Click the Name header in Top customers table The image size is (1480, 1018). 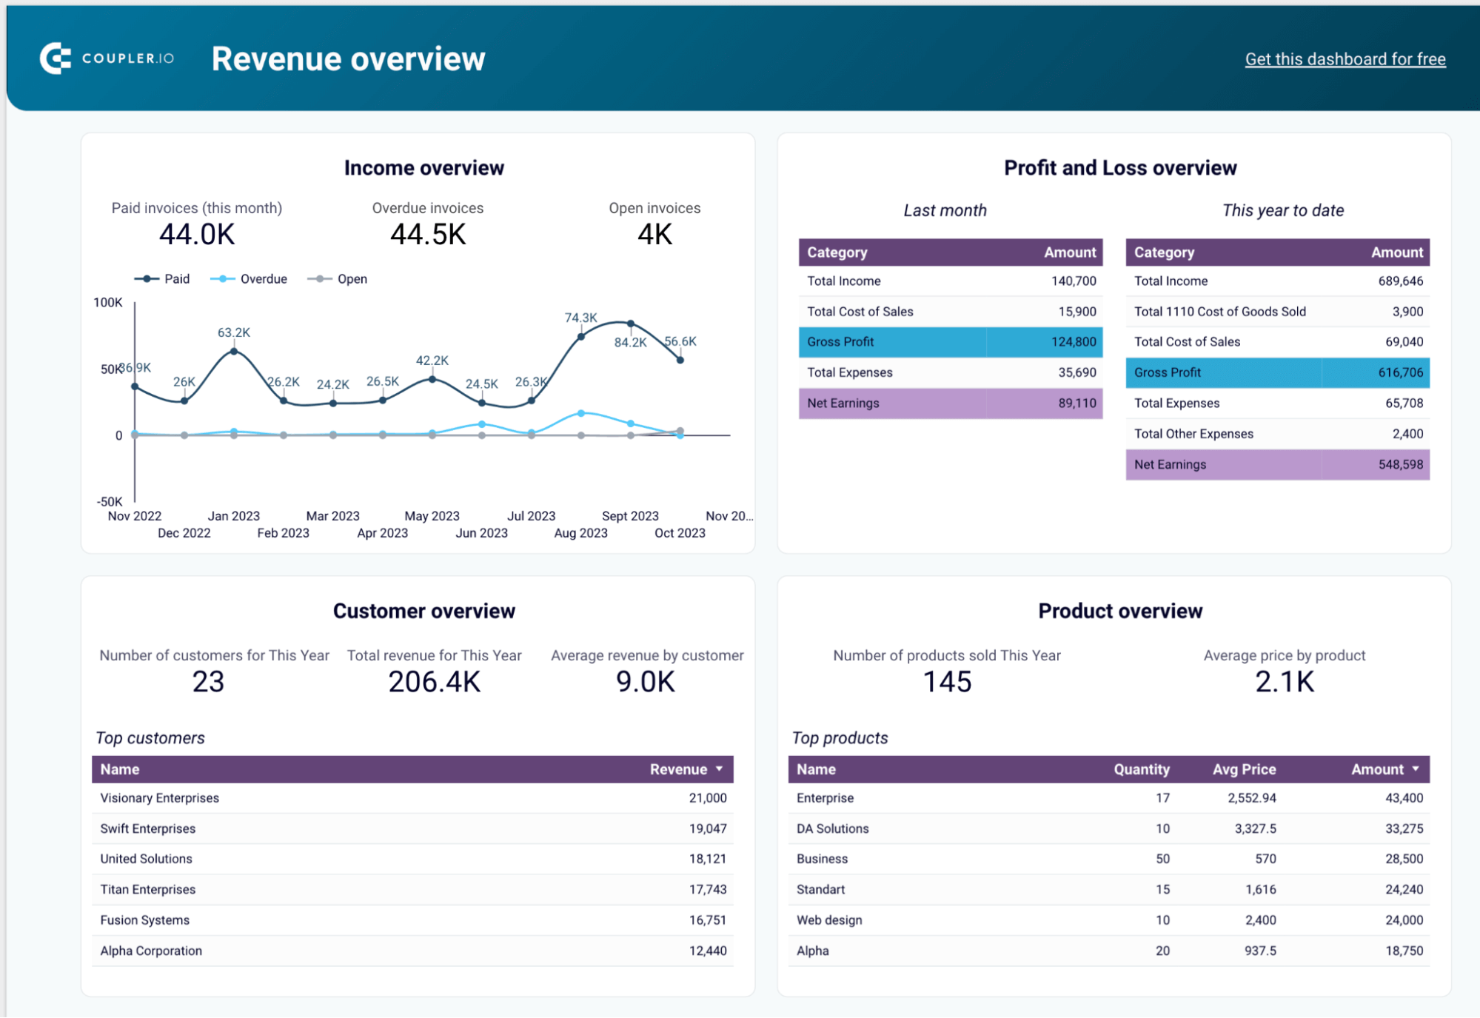point(118,769)
